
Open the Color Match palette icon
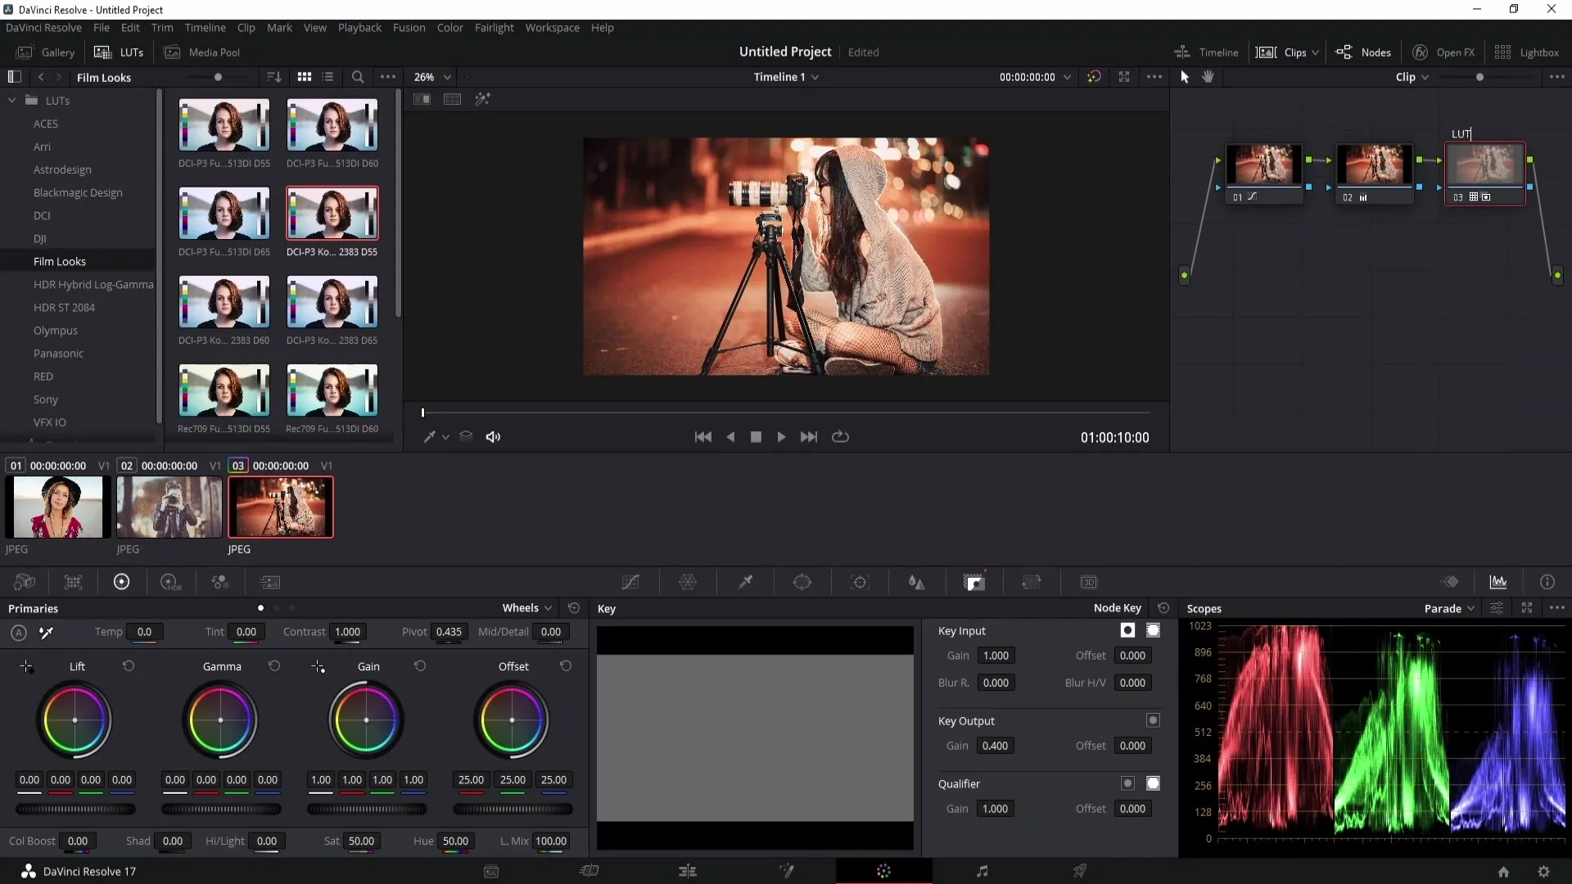tap(74, 582)
